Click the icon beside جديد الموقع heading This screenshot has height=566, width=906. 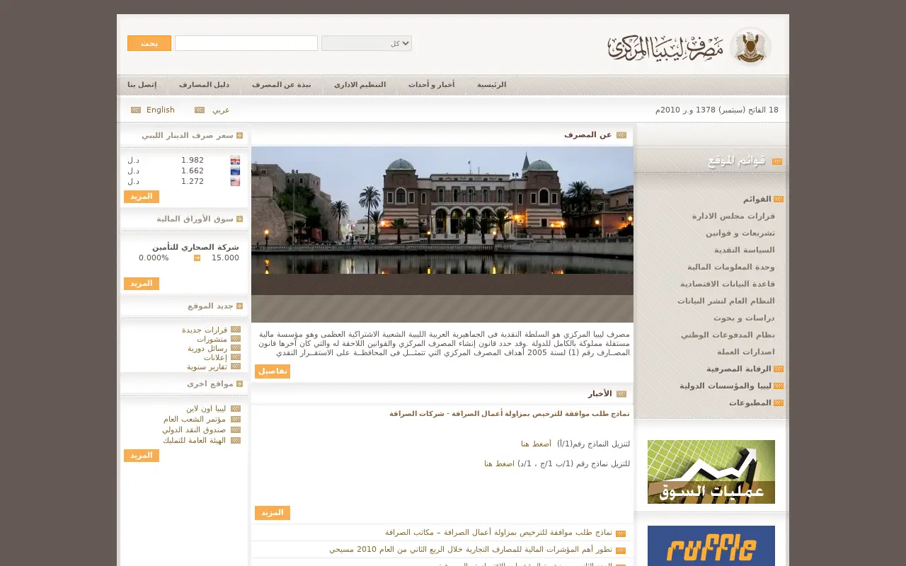tap(240, 306)
